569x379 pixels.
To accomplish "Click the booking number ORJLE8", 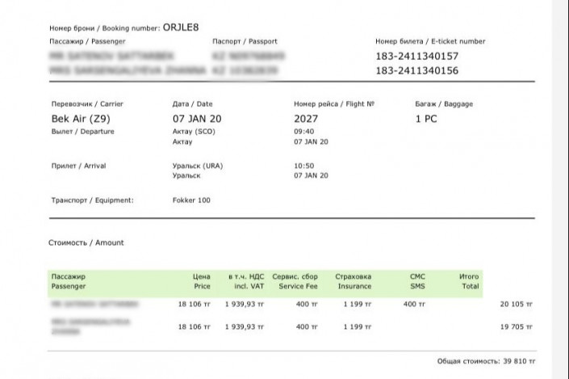I will point(181,27).
